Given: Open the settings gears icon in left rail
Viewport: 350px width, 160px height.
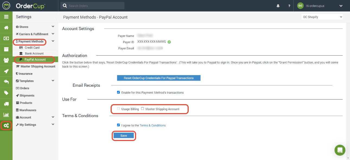Looking at the screenshot, I should click(6, 126).
